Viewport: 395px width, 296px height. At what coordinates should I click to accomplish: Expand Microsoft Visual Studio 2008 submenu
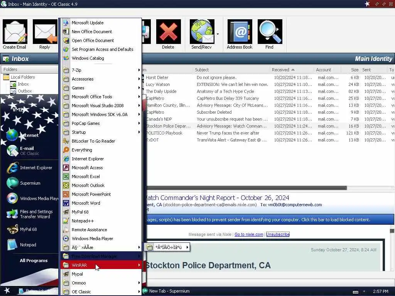tap(101, 106)
